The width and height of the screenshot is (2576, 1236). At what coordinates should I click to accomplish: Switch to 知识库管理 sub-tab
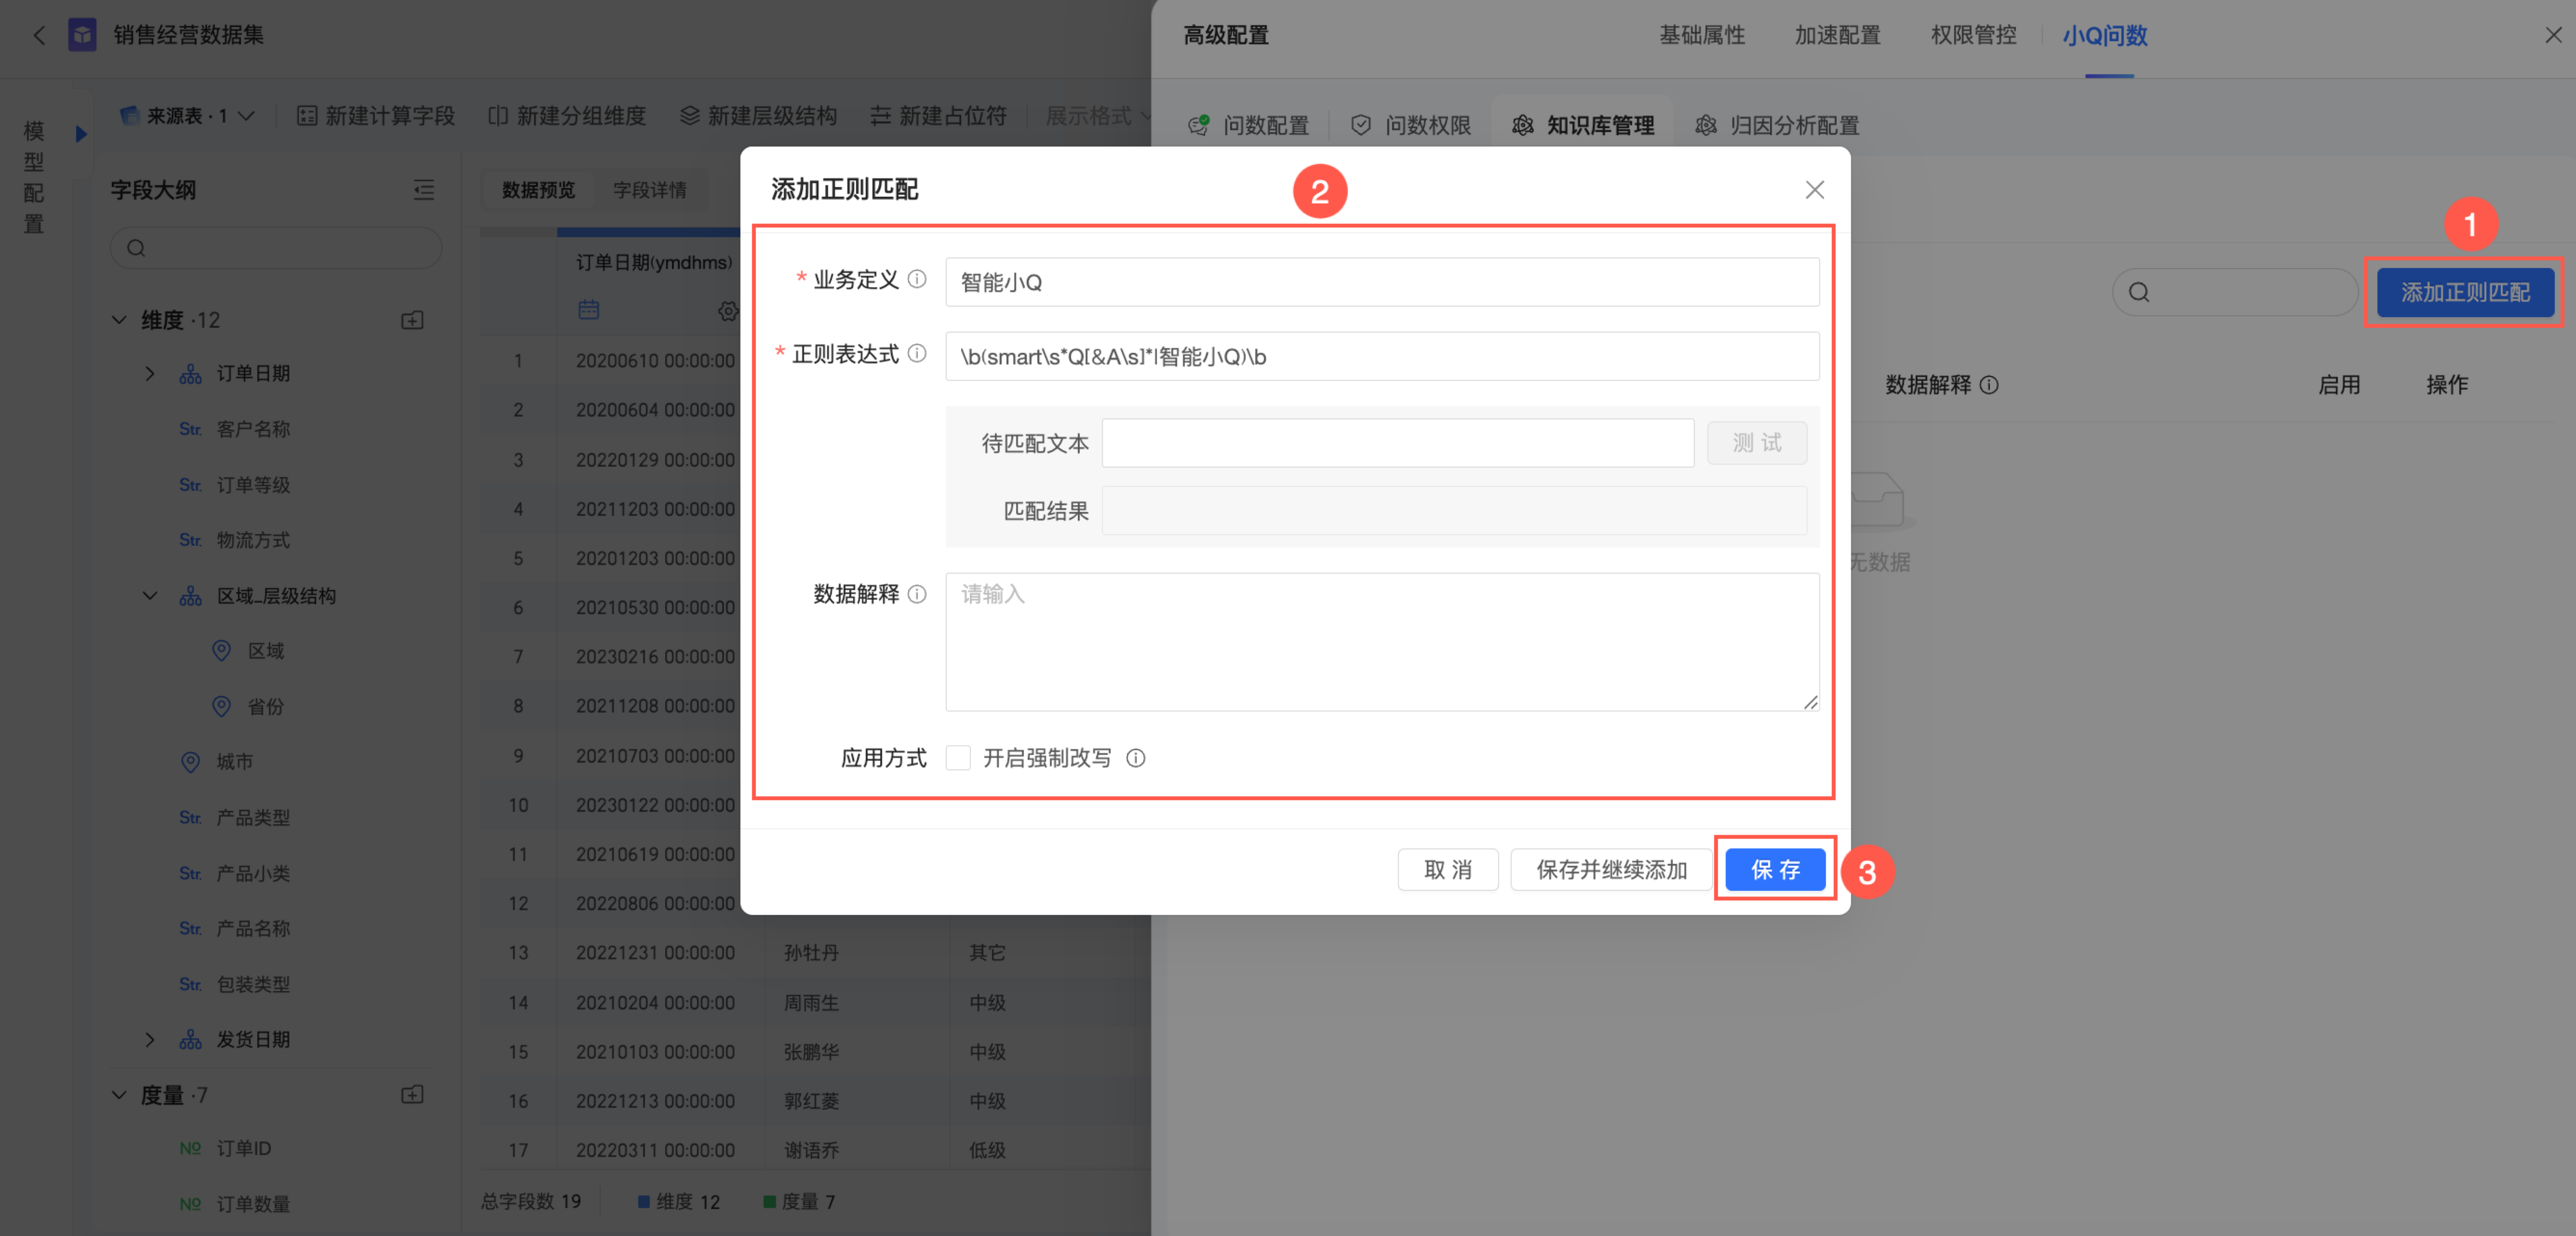pyautogui.click(x=1583, y=126)
